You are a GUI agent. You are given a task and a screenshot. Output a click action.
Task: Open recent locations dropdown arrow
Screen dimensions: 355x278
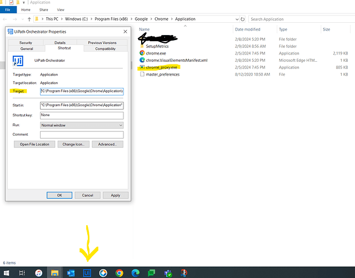pyautogui.click(x=22, y=19)
